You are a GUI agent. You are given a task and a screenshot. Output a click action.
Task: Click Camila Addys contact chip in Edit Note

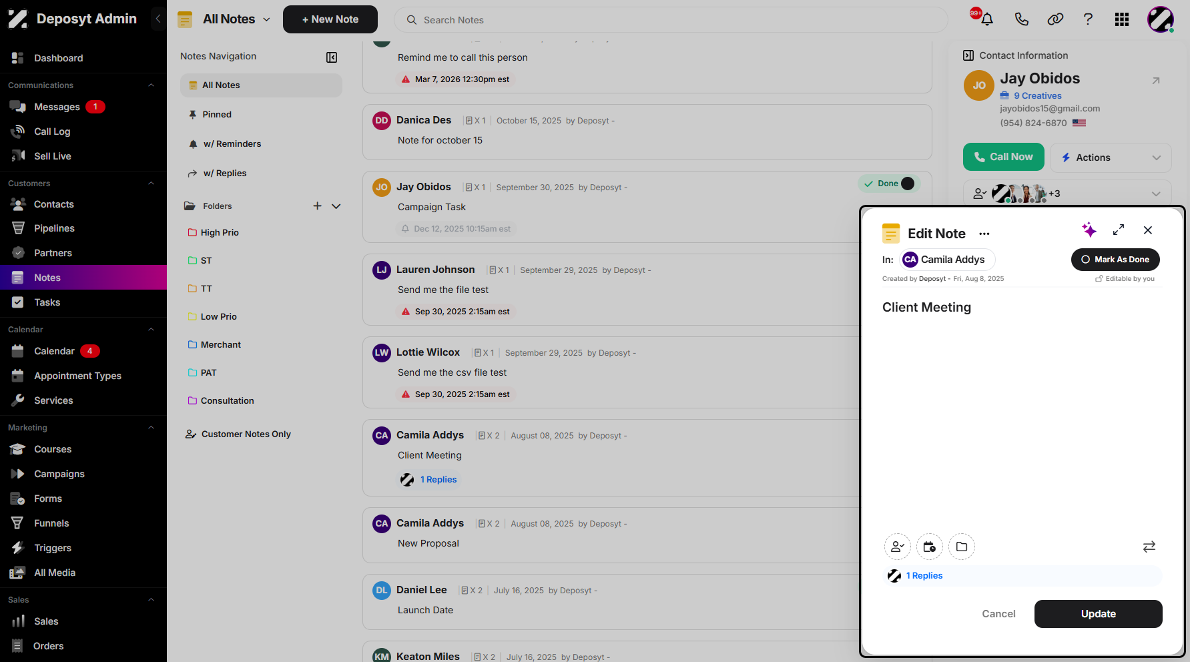(947, 260)
